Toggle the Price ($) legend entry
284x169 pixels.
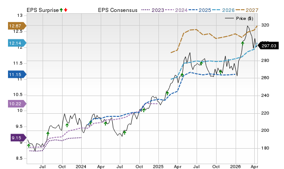(x=239, y=19)
